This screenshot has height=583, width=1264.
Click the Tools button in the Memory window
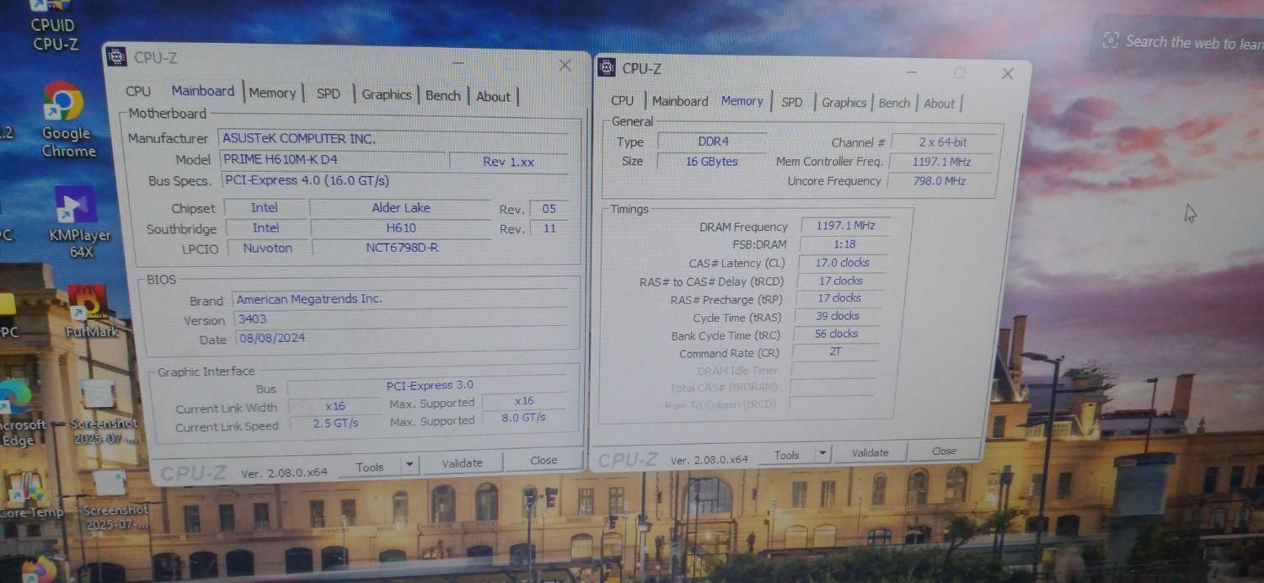(x=786, y=455)
